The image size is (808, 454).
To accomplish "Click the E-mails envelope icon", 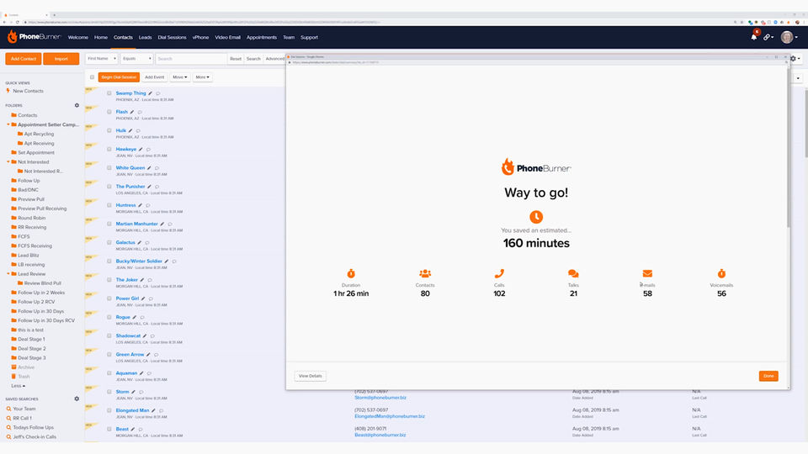I will pyautogui.click(x=647, y=273).
